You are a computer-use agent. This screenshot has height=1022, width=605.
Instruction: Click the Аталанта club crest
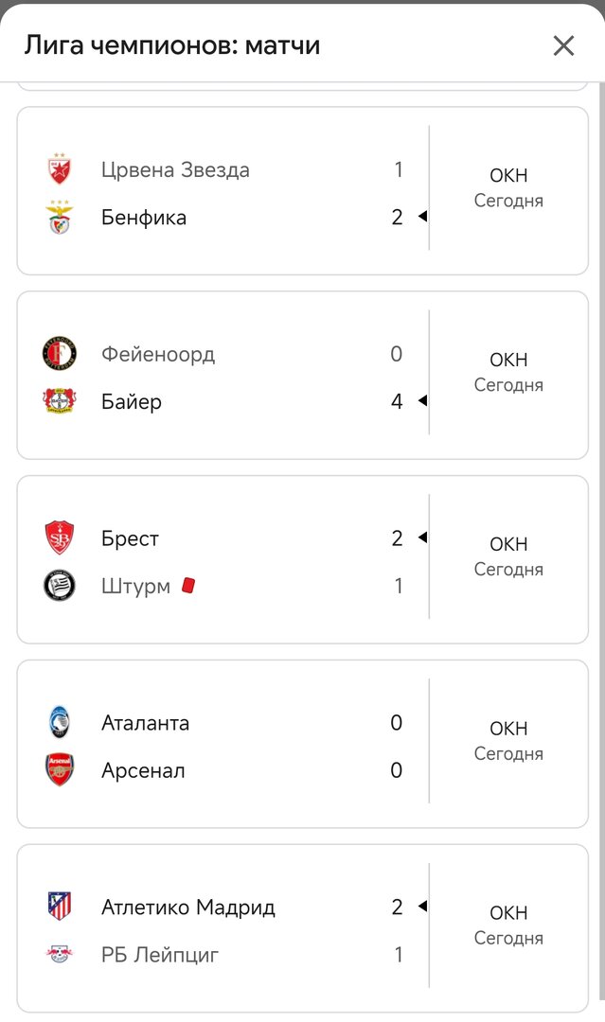coord(60,723)
